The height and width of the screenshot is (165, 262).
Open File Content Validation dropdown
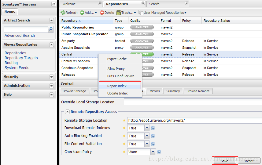tap(147, 144)
